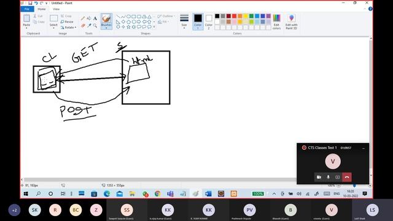
Task: Choose the Diamond shape
Action: [x=123, y=22]
